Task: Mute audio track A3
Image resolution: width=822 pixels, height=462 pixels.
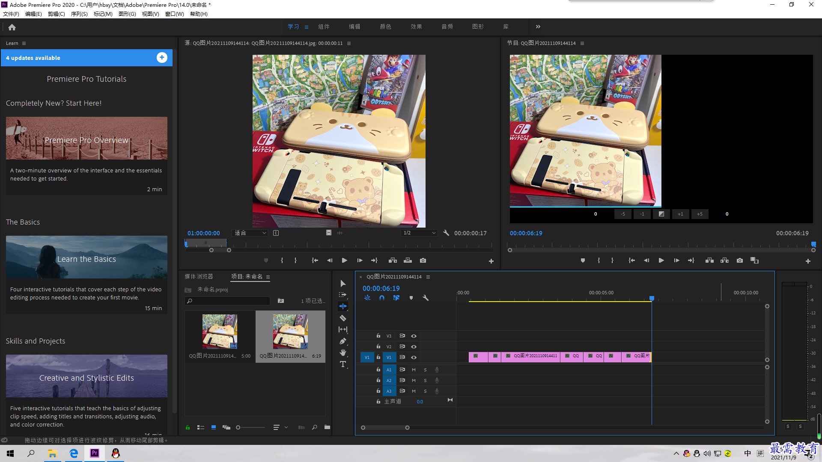Action: (414, 391)
